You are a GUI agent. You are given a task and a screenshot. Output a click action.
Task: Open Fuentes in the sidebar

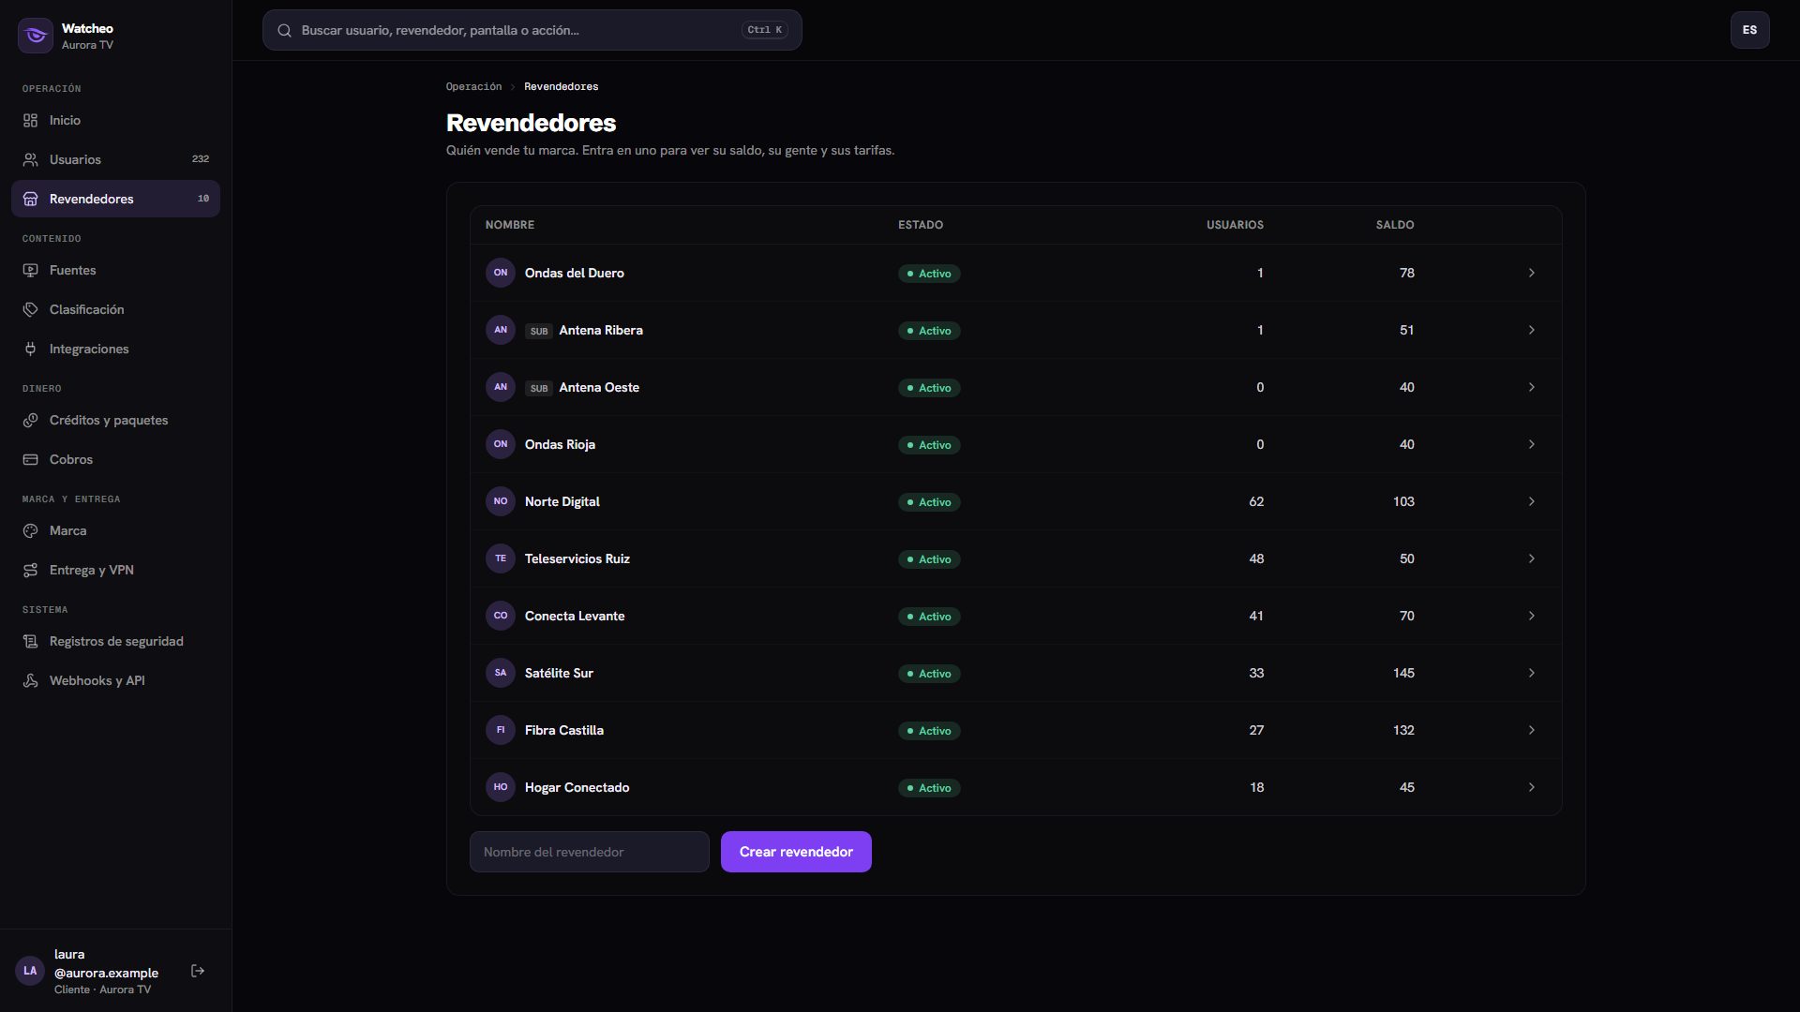[115, 271]
